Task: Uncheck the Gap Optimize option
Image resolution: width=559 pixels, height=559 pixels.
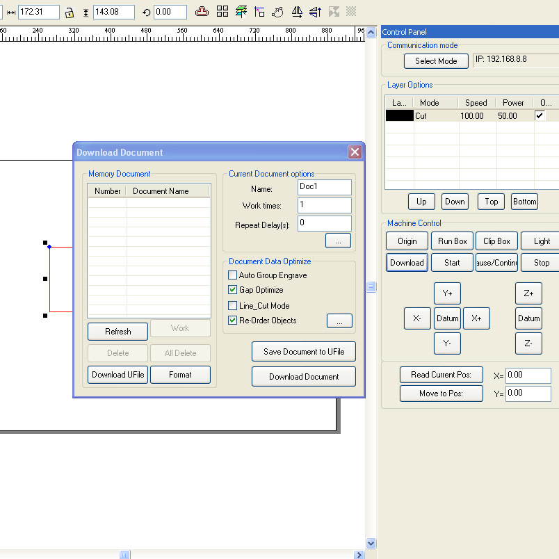Action: pos(233,290)
